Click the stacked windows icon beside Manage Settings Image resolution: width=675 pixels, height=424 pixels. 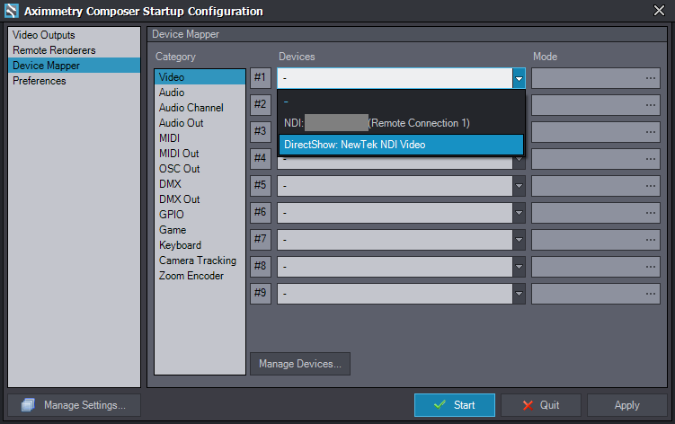pos(27,405)
